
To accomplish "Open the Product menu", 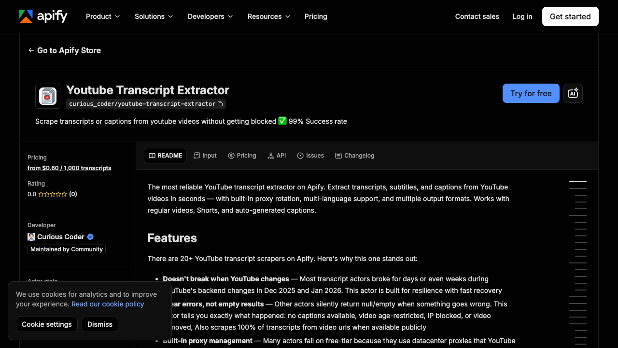I will (103, 16).
